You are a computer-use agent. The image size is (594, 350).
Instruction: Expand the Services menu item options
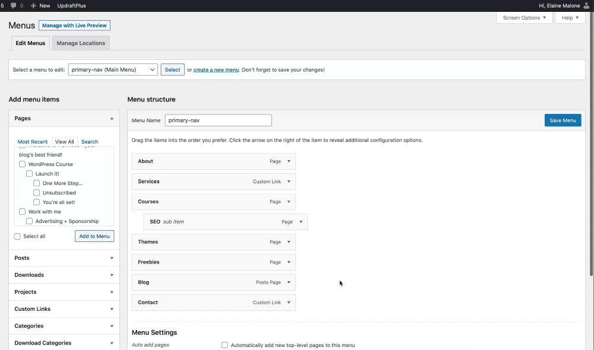(x=289, y=182)
